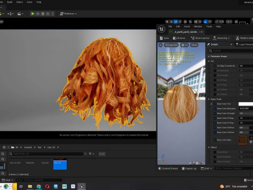Activate the highlighted rotate gizmo tool

[176, 22]
